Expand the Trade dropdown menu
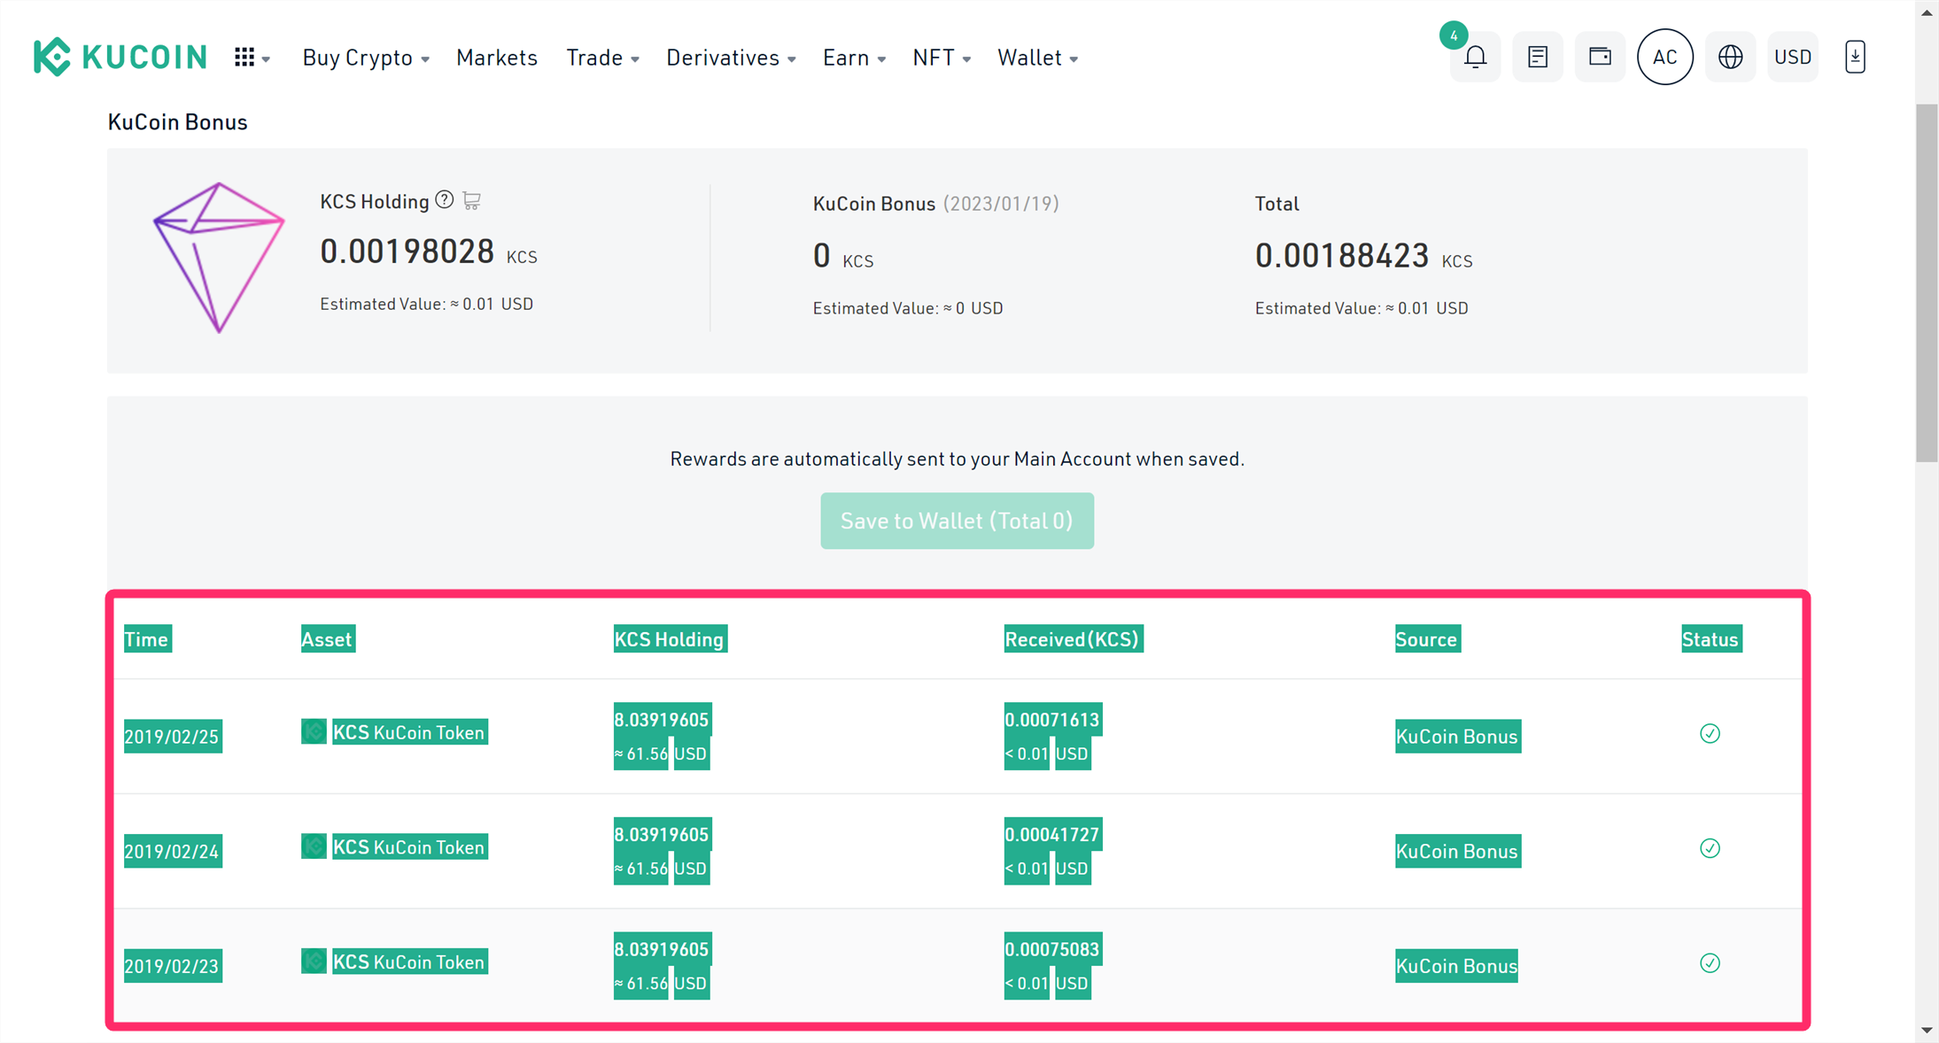The image size is (1939, 1043). tap(602, 58)
